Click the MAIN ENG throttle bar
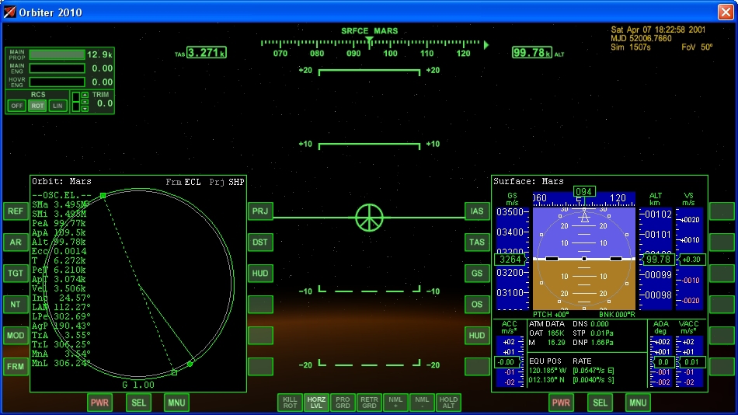738x415 pixels. (x=56, y=68)
